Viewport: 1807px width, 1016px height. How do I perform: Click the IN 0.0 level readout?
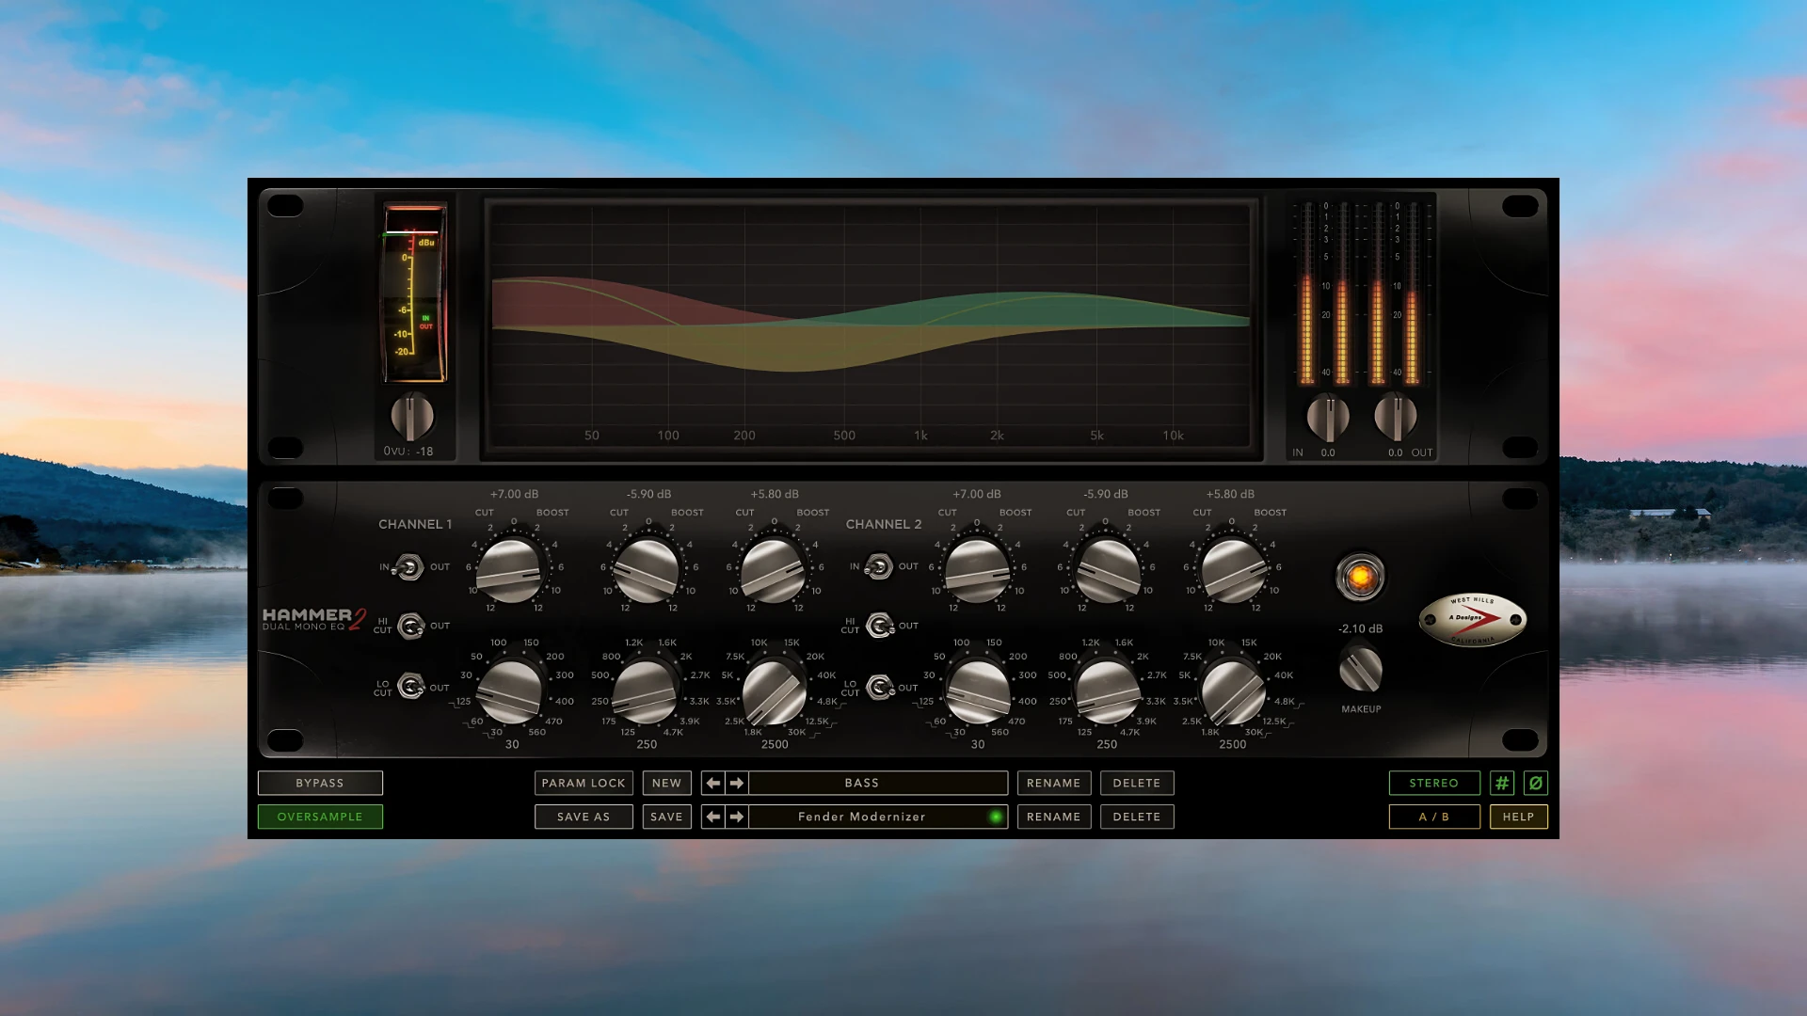tap(1314, 452)
